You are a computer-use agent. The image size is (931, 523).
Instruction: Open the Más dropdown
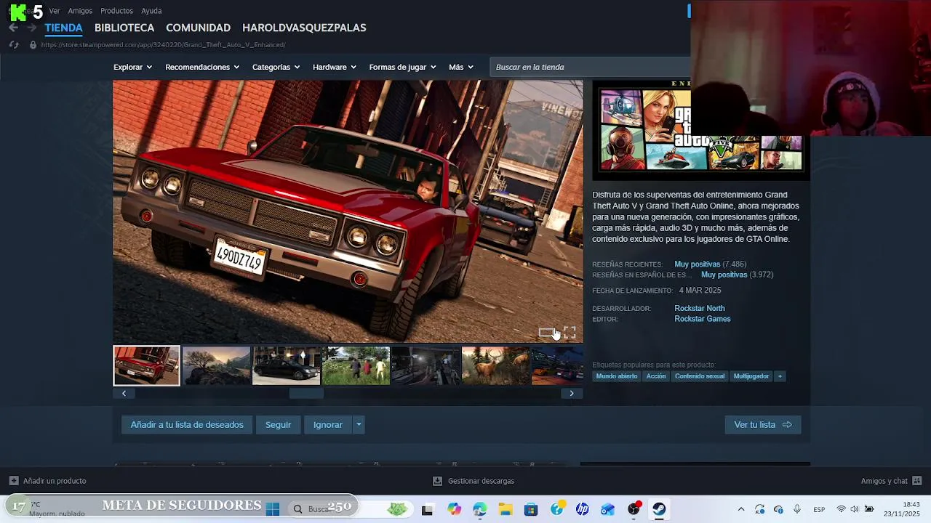pos(461,67)
